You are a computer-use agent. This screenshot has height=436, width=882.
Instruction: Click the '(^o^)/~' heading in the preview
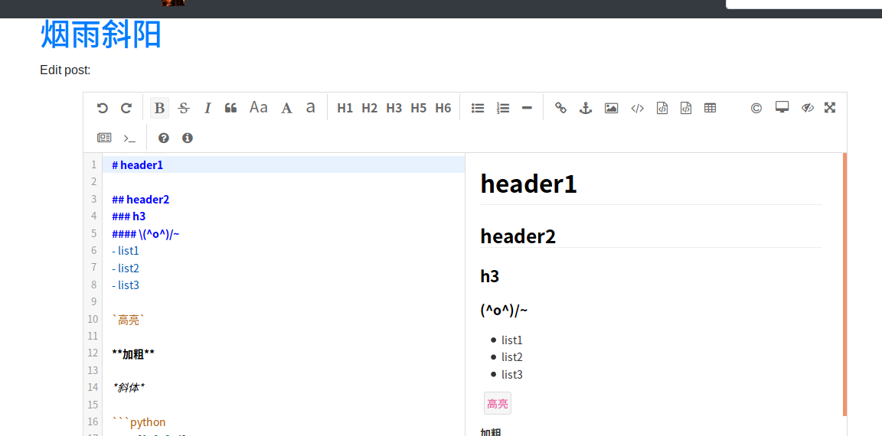coord(504,310)
